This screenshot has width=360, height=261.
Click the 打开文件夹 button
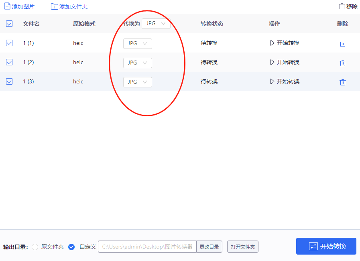(243, 247)
